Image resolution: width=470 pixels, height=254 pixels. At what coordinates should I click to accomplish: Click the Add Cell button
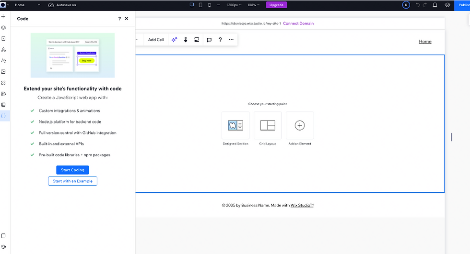pyautogui.click(x=156, y=39)
